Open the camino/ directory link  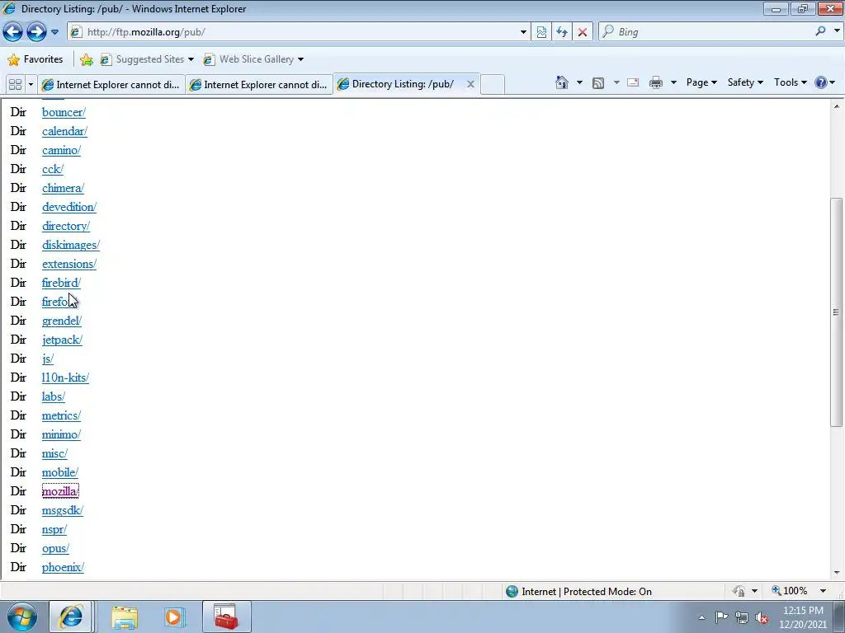pyautogui.click(x=61, y=150)
